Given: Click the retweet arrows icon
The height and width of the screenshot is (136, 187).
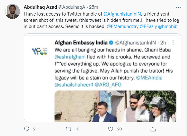Looking at the screenshot, I should (x=69, y=129).
